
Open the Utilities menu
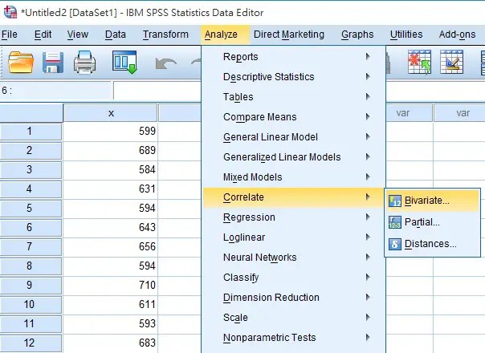pyautogui.click(x=406, y=34)
